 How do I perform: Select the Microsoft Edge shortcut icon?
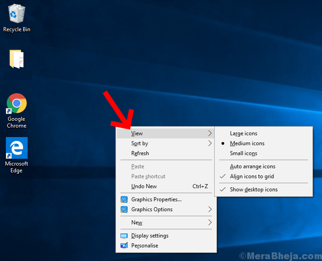[x=17, y=148]
